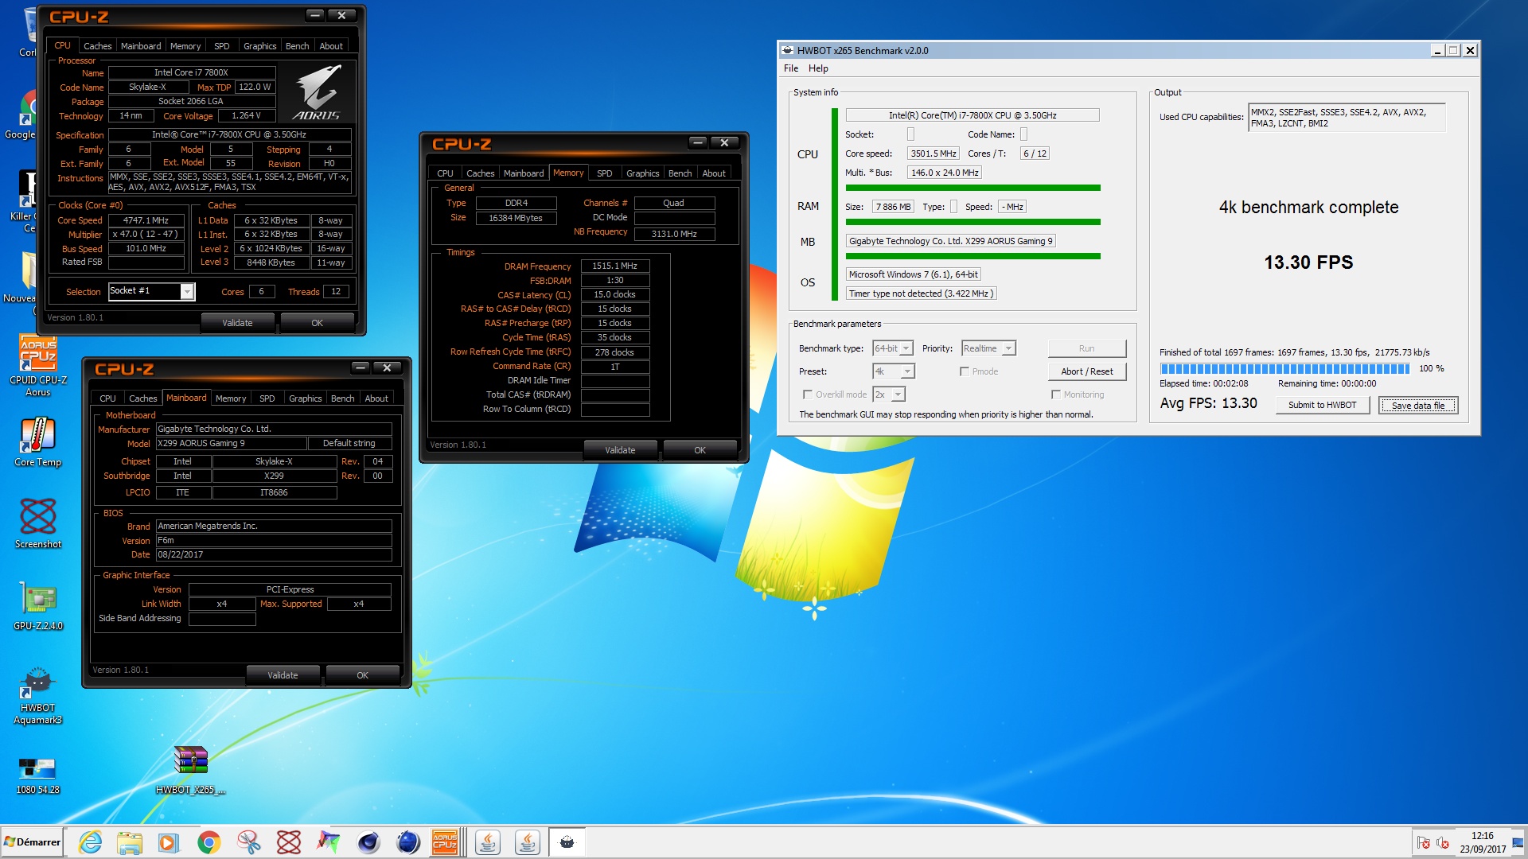Open the Preset 4k dropdown
The image size is (1528, 859).
coord(894,371)
